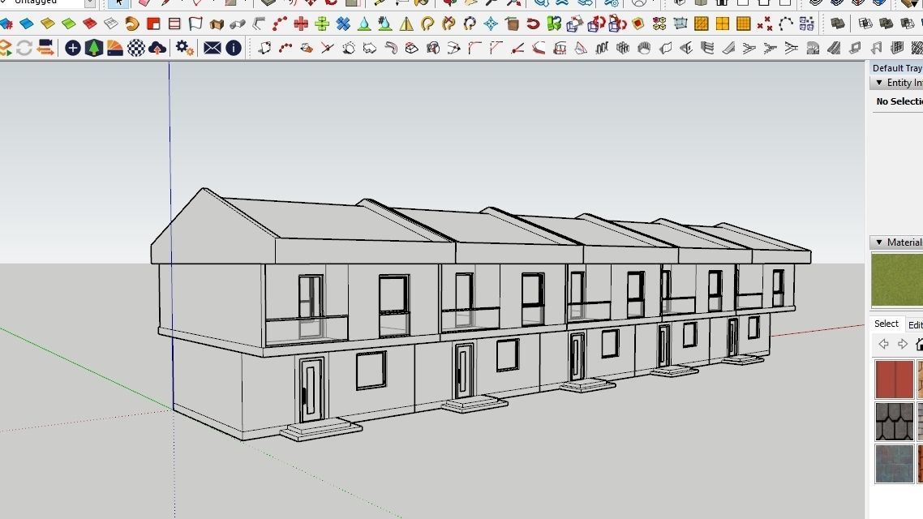Click the red square section icon
This screenshot has width=923, height=519.
[153, 24]
